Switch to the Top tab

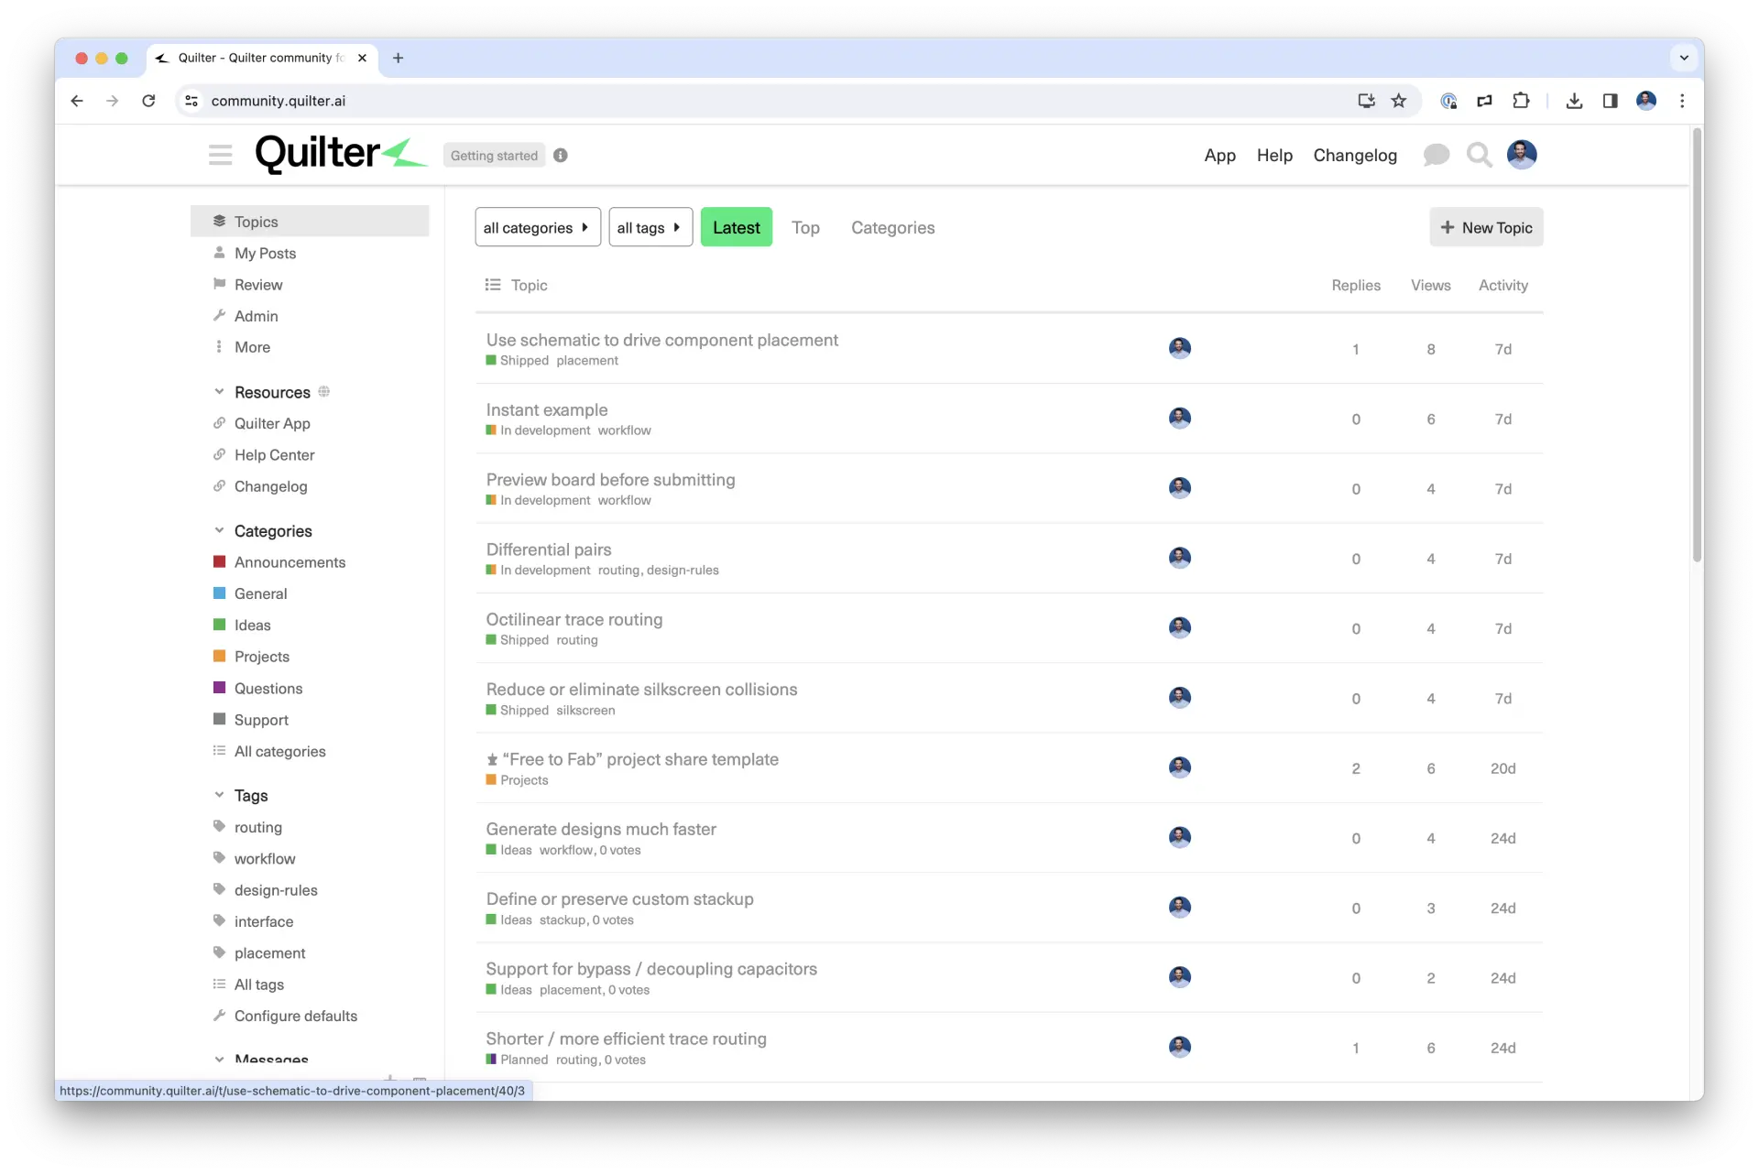pos(805,227)
